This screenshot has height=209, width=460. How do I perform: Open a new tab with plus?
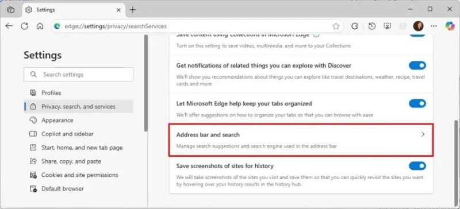[x=133, y=10]
